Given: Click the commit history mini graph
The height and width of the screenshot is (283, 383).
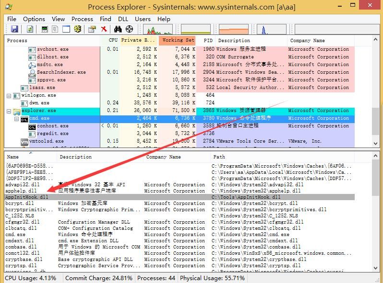Looking at the screenshot, I should click(196, 29).
